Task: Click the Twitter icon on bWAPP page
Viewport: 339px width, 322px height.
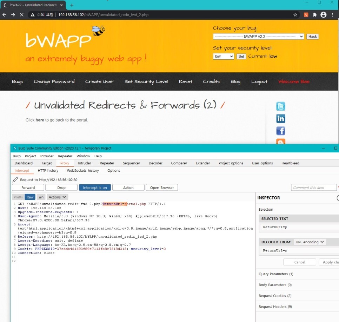Action: click(x=281, y=106)
